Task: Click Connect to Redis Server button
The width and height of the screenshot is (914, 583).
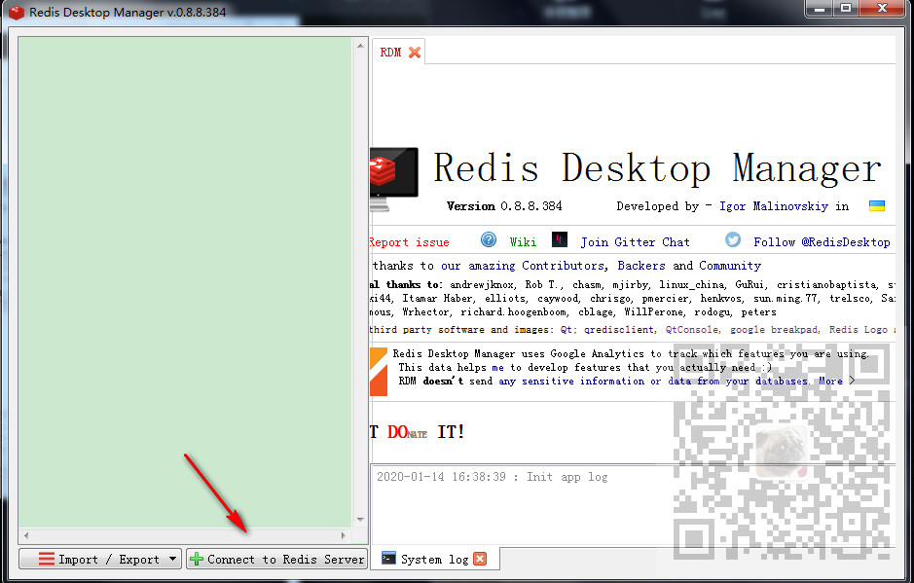Action: click(276, 559)
